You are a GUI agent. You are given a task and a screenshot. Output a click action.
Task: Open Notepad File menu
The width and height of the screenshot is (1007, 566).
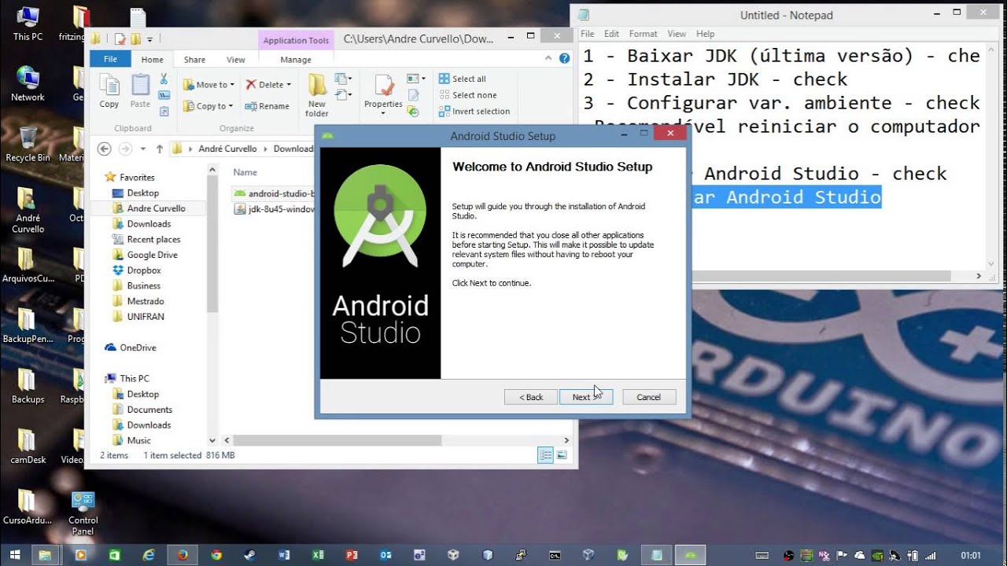coord(588,34)
